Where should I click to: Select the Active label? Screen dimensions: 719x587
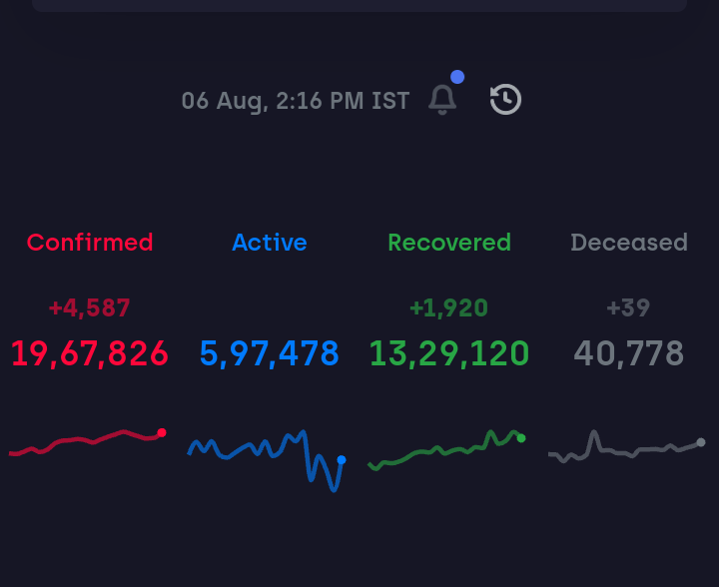point(270,242)
